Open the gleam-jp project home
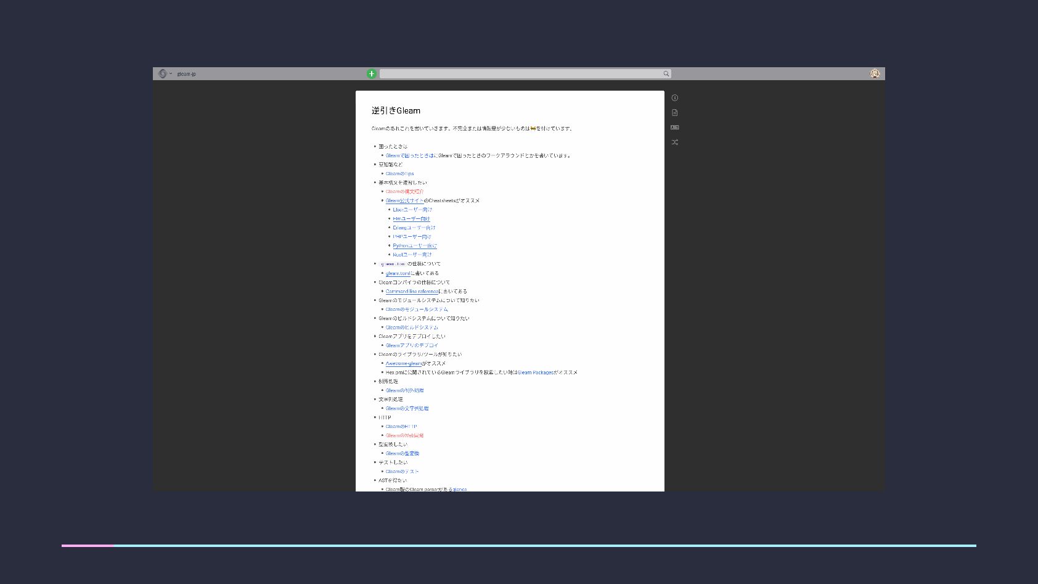Viewport: 1038px width, 584px height. click(187, 74)
